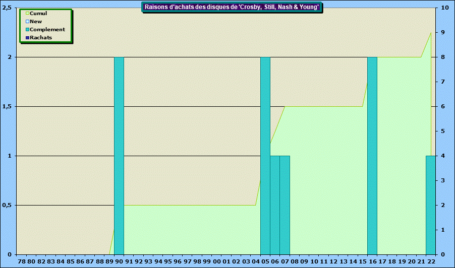Click the teal bar for year 16

[372, 156]
